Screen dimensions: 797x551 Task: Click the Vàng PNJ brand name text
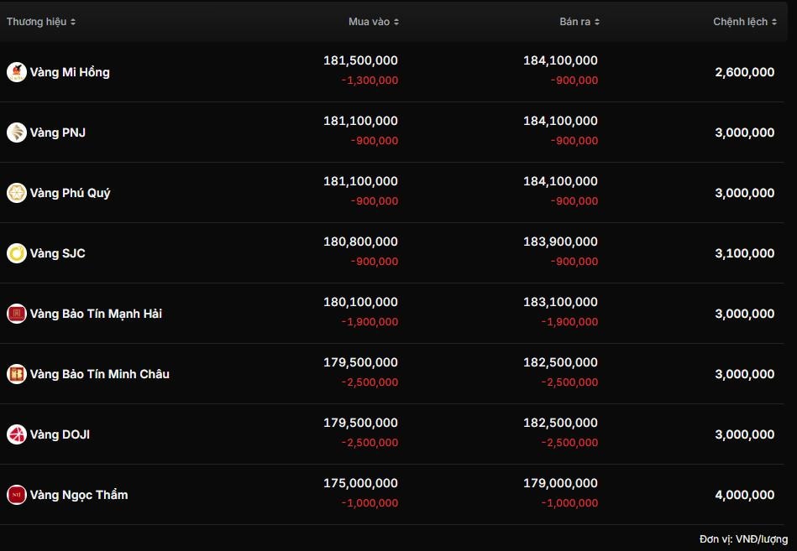coord(57,133)
